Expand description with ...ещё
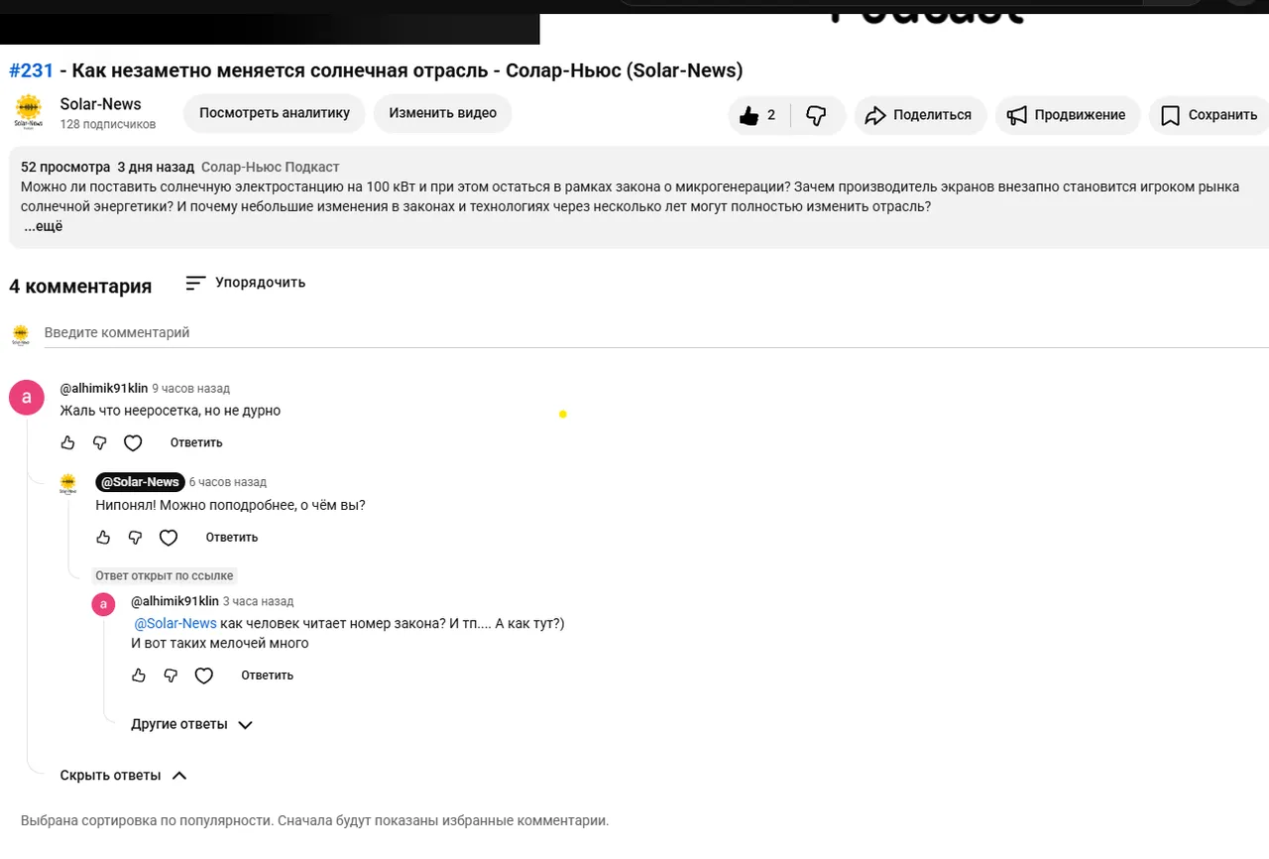1269x859 pixels. point(44,226)
